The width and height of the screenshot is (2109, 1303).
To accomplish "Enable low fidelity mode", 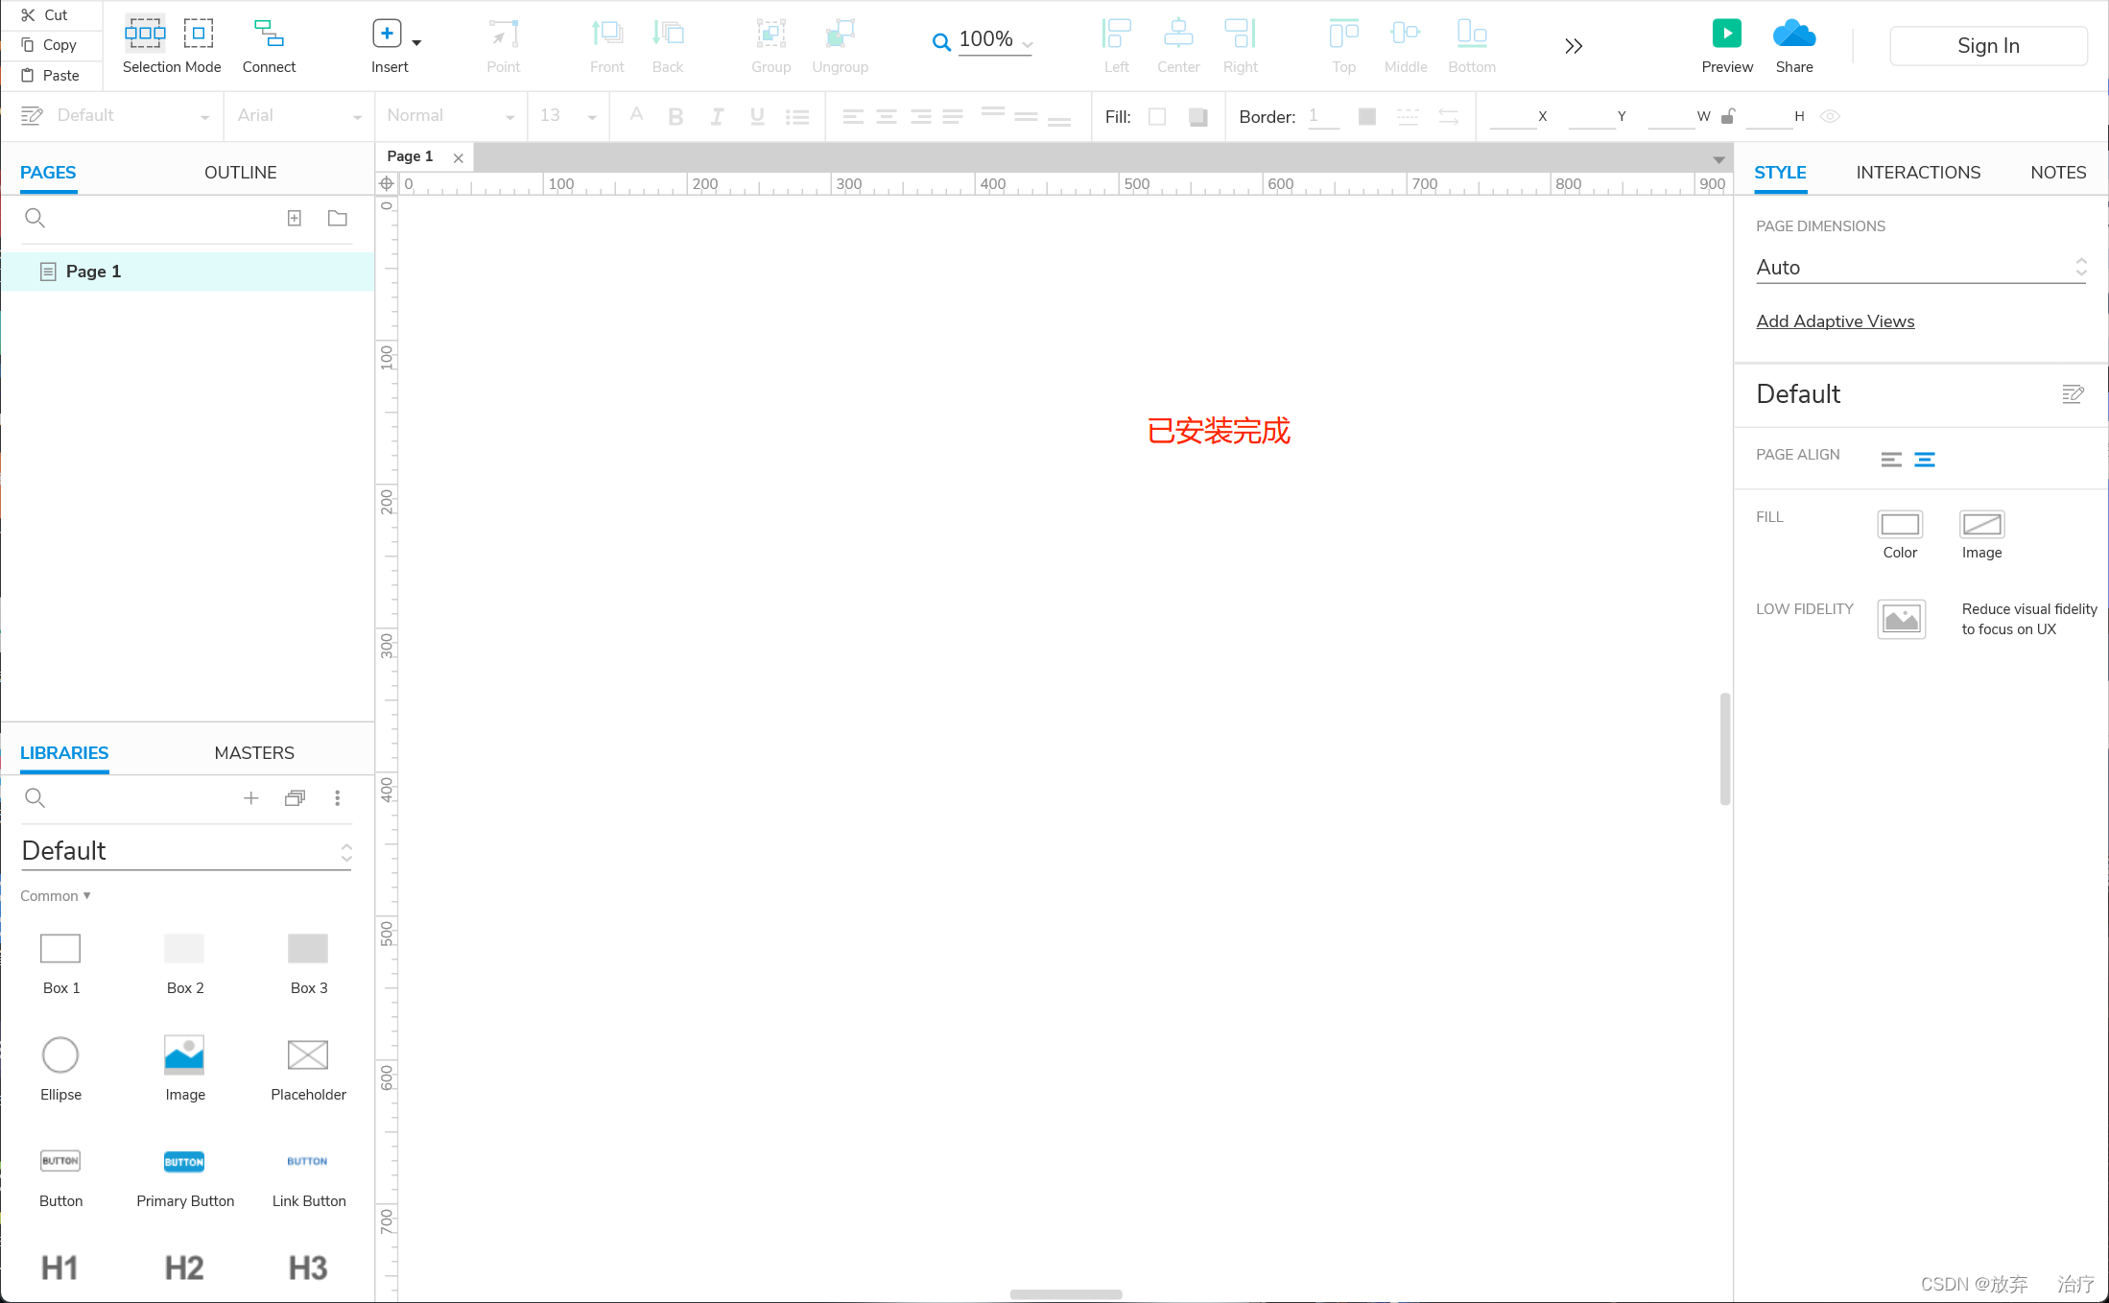I will pyautogui.click(x=1901, y=619).
